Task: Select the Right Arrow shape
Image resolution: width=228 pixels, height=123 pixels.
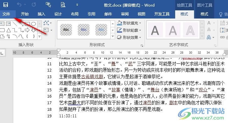Action: pyautogui.click(x=27, y=30)
